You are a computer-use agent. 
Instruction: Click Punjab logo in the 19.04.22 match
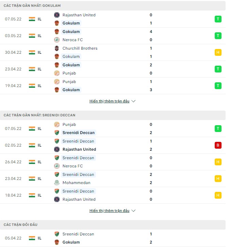coord(57,82)
